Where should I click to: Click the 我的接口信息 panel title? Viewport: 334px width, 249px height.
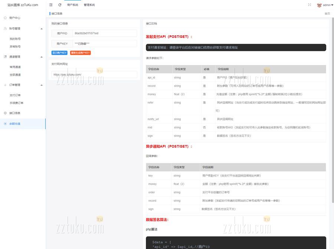[59, 23]
